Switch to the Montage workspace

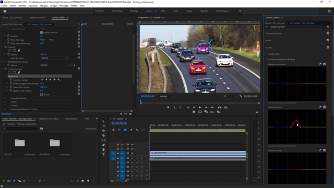[134, 11]
